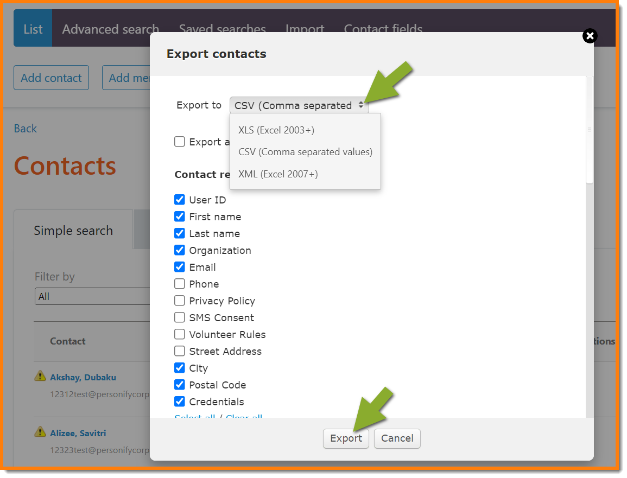Viewport: 627px width, 478px height.
Task: Click the Back link
Action: coord(25,128)
